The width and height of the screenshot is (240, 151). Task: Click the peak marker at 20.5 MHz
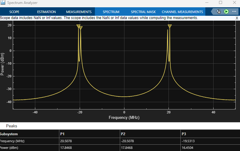coord(170,26)
